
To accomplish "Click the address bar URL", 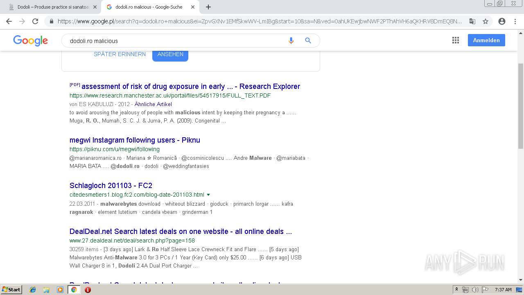I will [x=260, y=21].
